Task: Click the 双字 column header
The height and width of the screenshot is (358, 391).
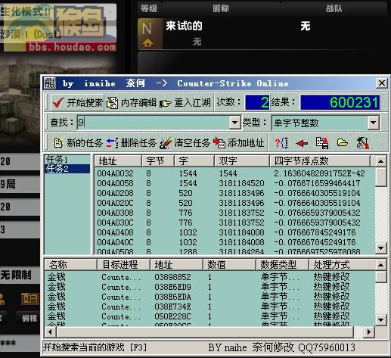Action: point(242,161)
